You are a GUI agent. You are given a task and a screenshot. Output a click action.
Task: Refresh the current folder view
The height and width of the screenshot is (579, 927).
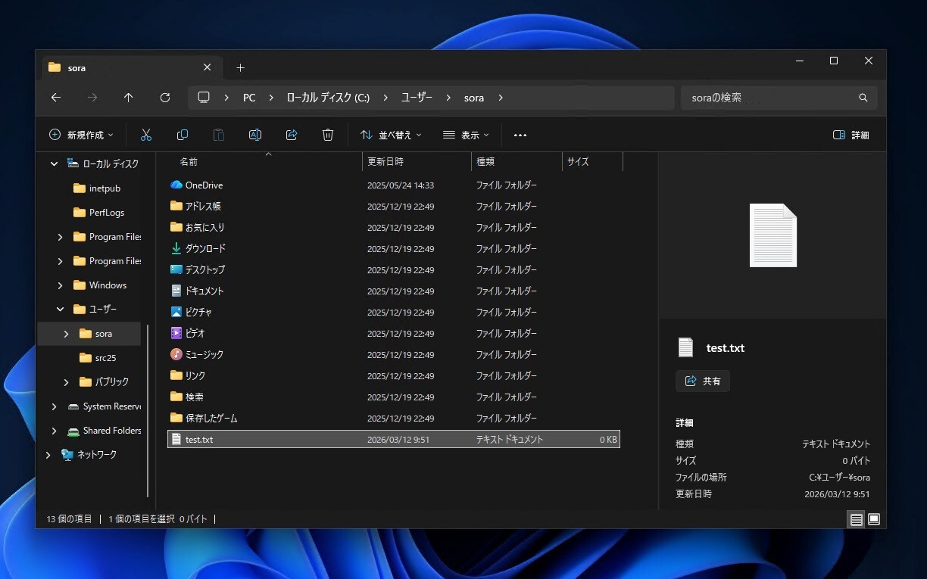pos(165,98)
